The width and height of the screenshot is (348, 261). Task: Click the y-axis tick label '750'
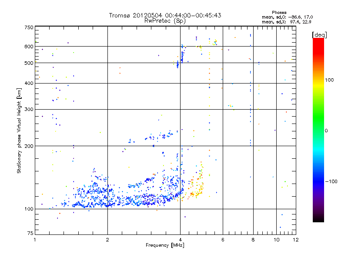29,27
